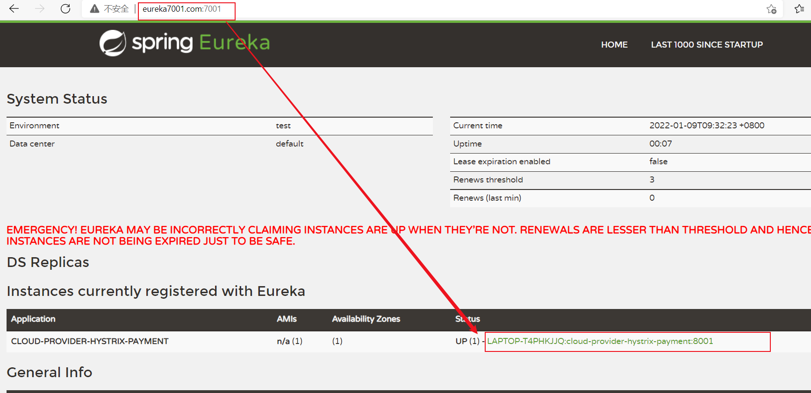
Task: Click the 00:07 uptime value
Action: pyautogui.click(x=660, y=144)
